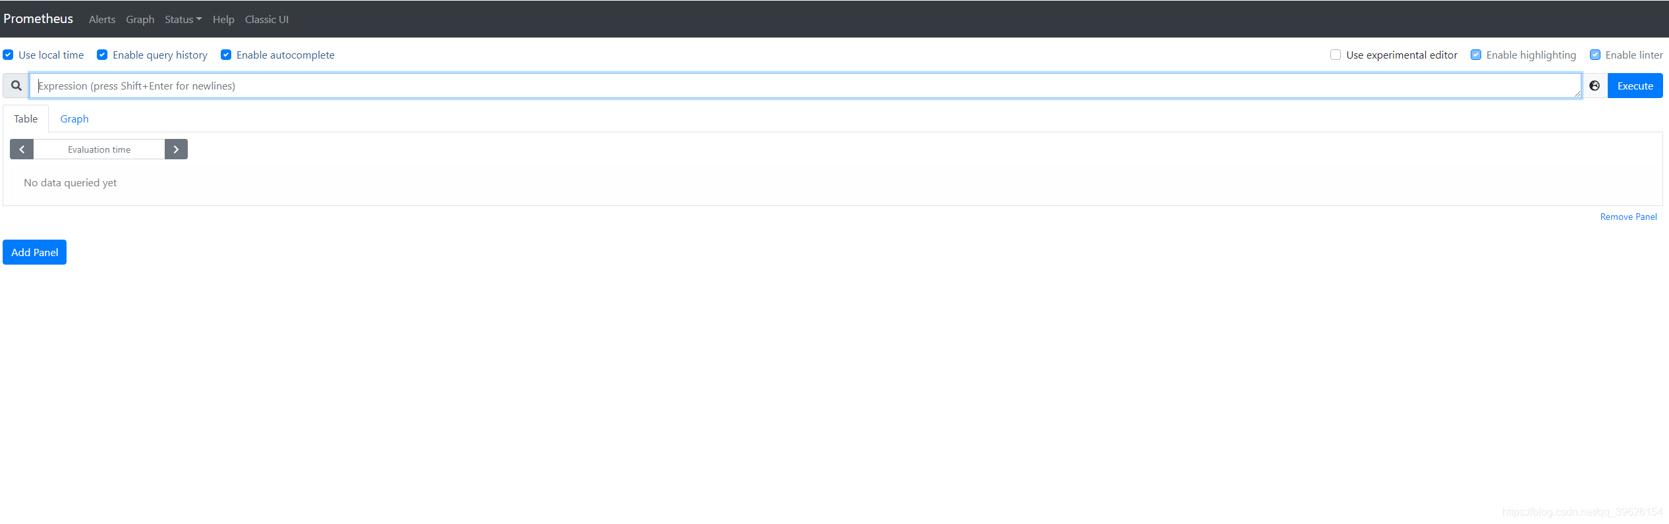Screen dimensions: 1669x524
Task: Toggle the Enable autocomplete checkbox
Action: 226,55
